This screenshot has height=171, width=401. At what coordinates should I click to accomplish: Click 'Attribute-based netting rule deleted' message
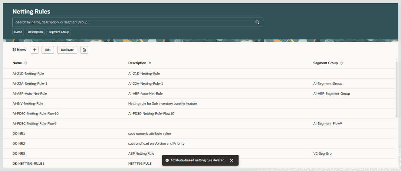(x=197, y=160)
